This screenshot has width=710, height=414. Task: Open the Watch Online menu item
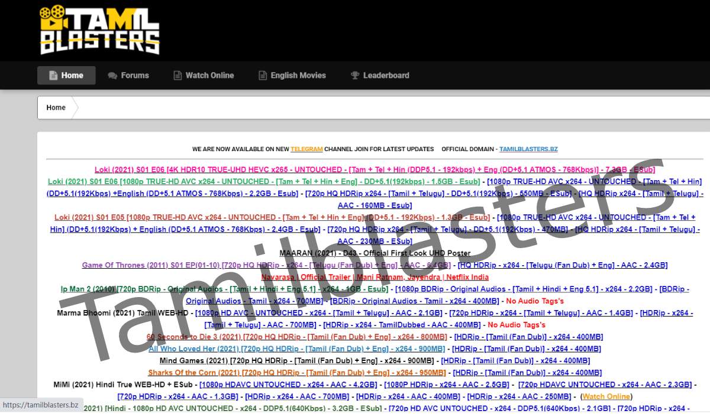pyautogui.click(x=204, y=75)
